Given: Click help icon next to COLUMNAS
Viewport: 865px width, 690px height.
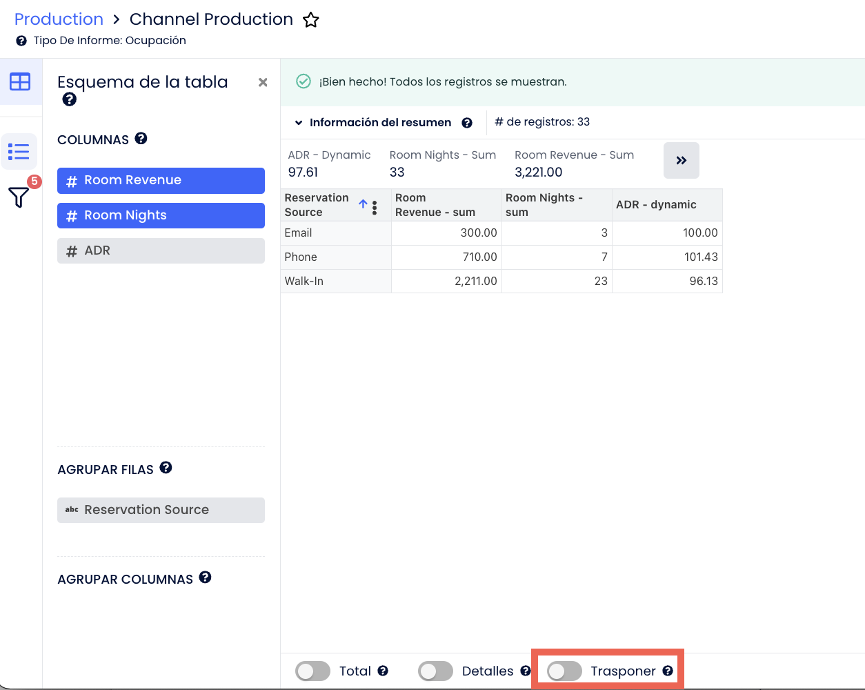Looking at the screenshot, I should (141, 138).
